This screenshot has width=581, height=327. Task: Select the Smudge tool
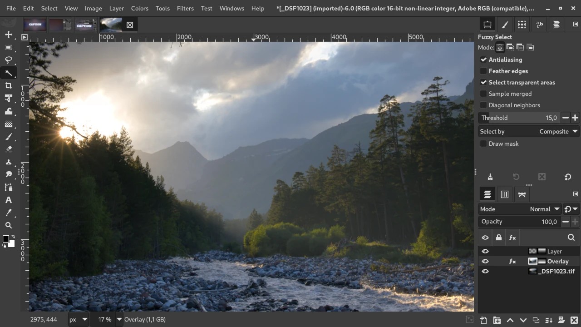(8, 174)
